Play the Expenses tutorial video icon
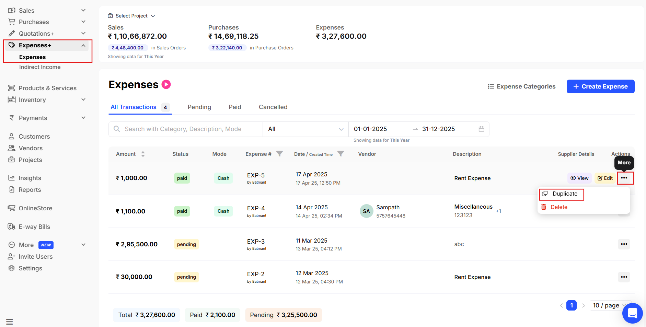646x327 pixels. 166,84
